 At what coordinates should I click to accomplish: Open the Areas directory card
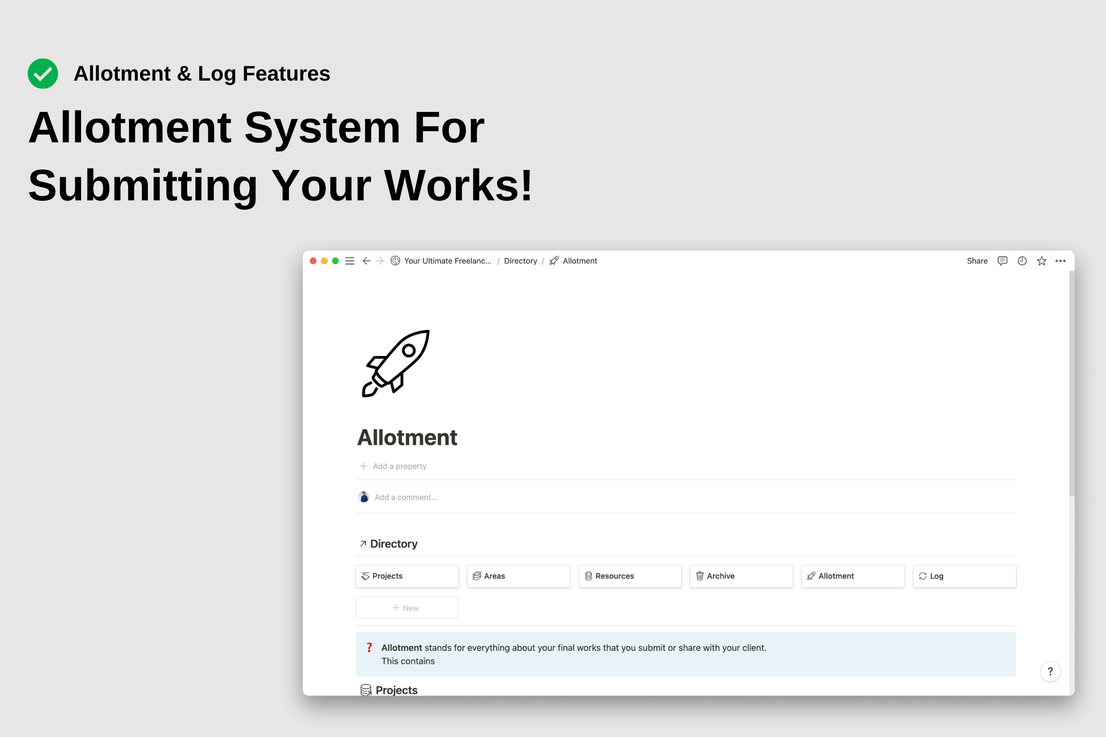[518, 576]
